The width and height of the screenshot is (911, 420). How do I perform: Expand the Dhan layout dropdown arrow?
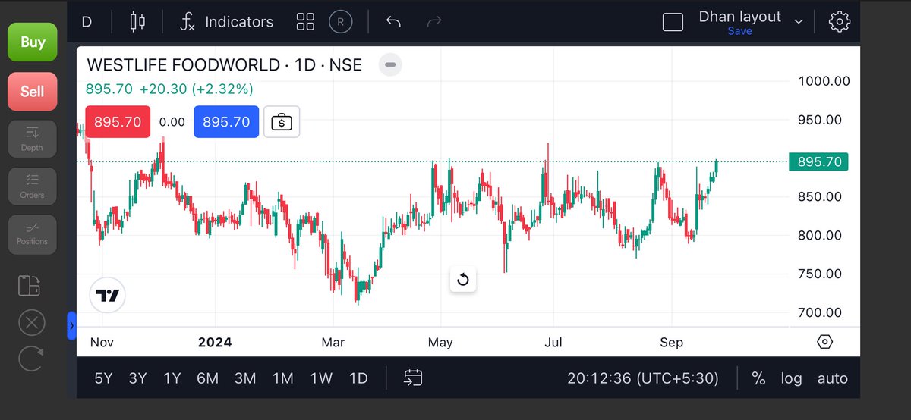(799, 21)
